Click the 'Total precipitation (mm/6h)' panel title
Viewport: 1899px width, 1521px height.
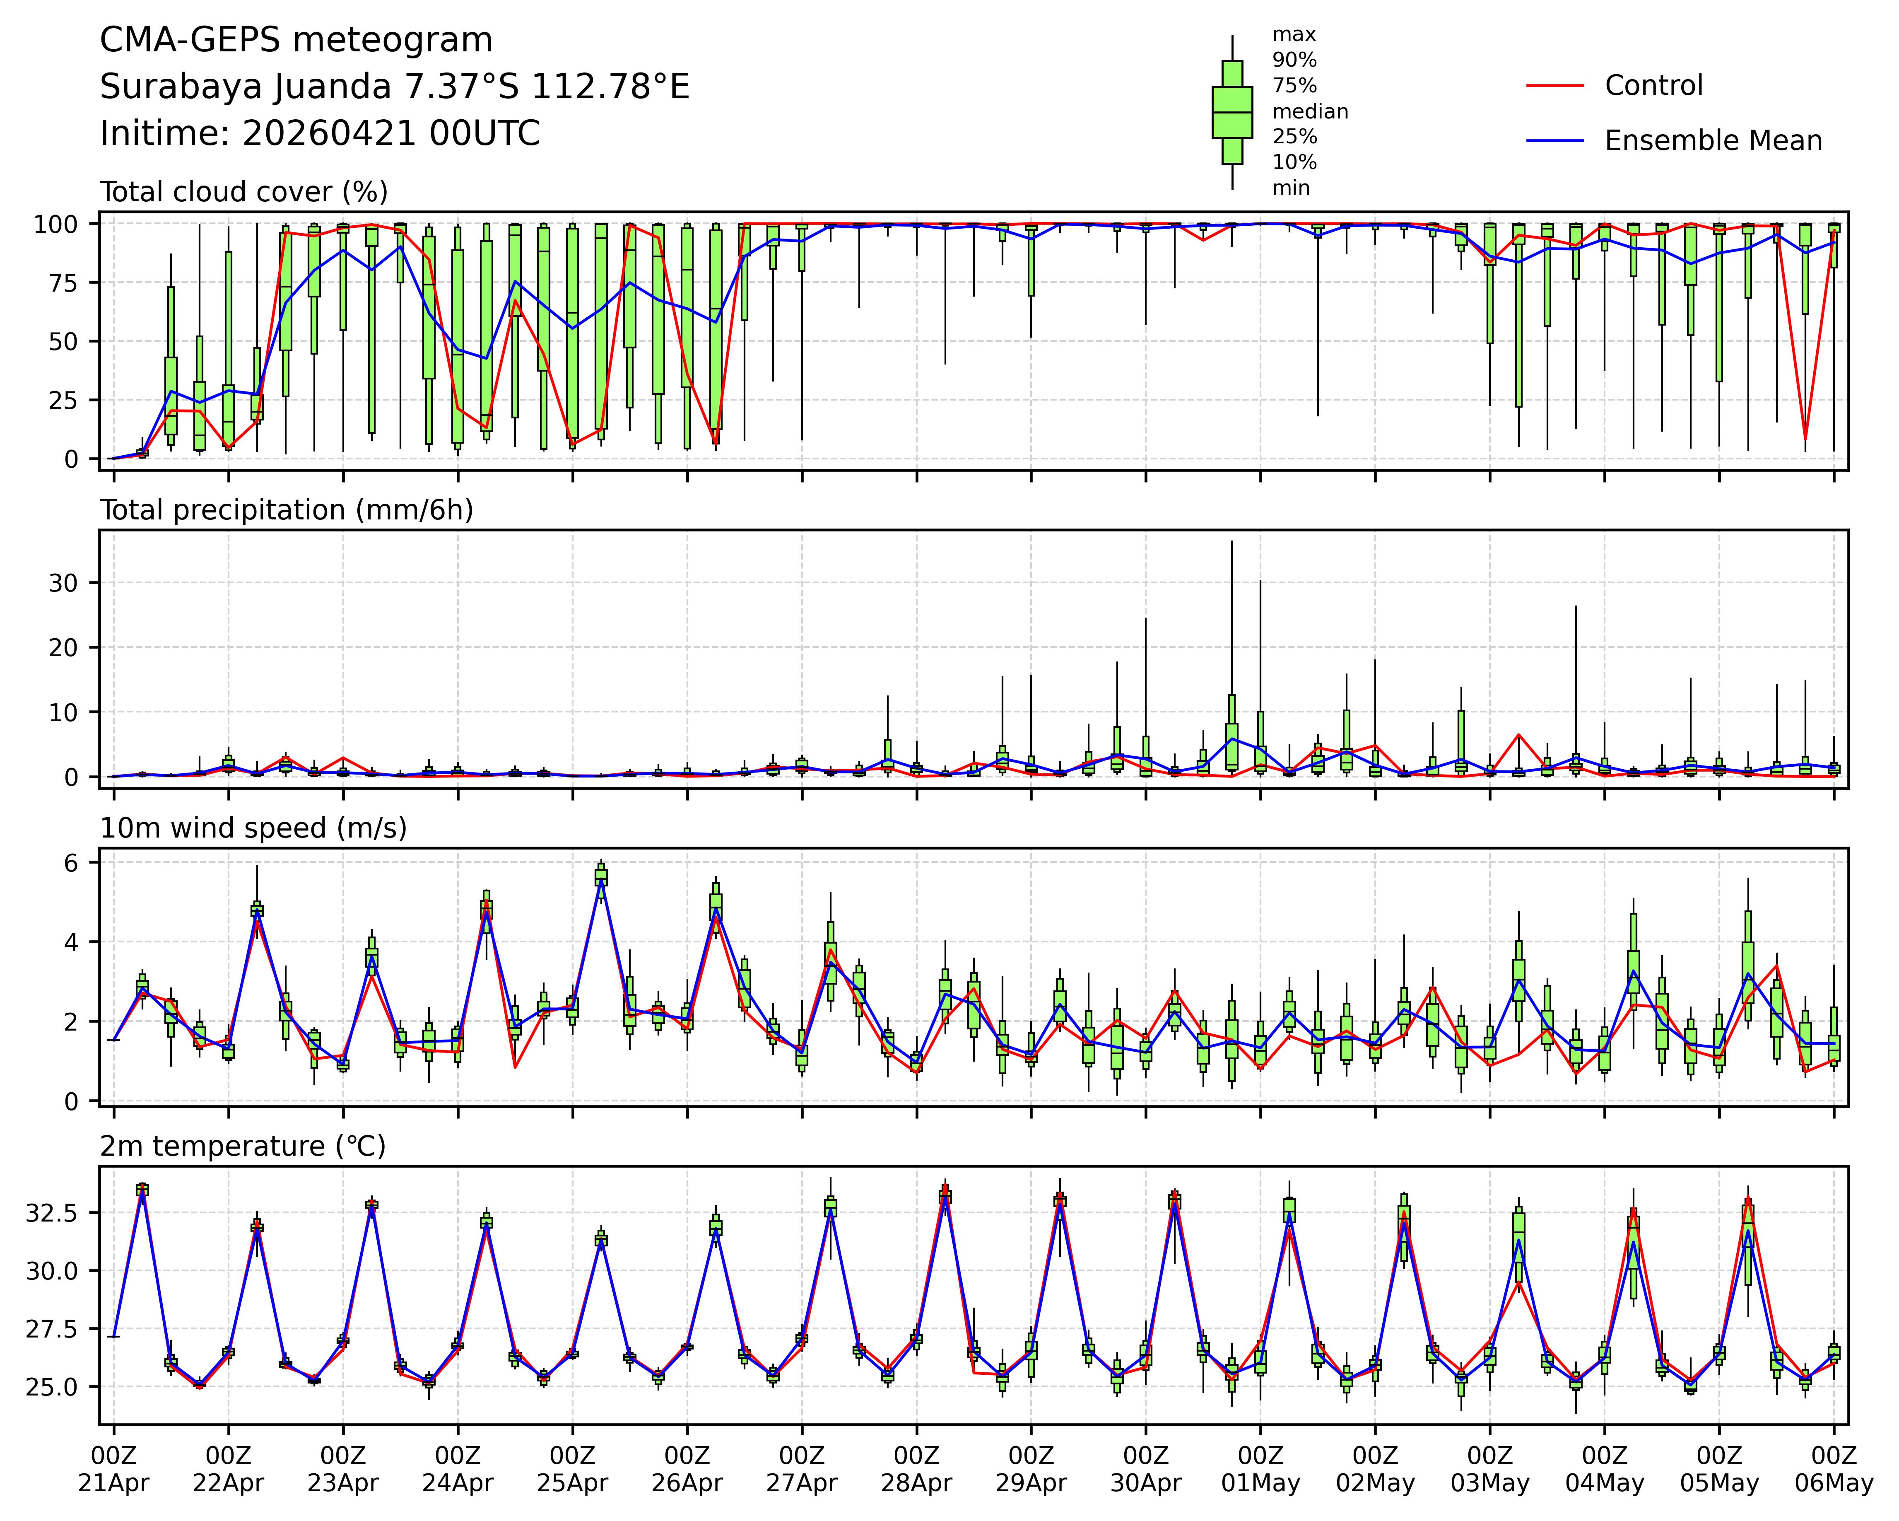coord(286,510)
